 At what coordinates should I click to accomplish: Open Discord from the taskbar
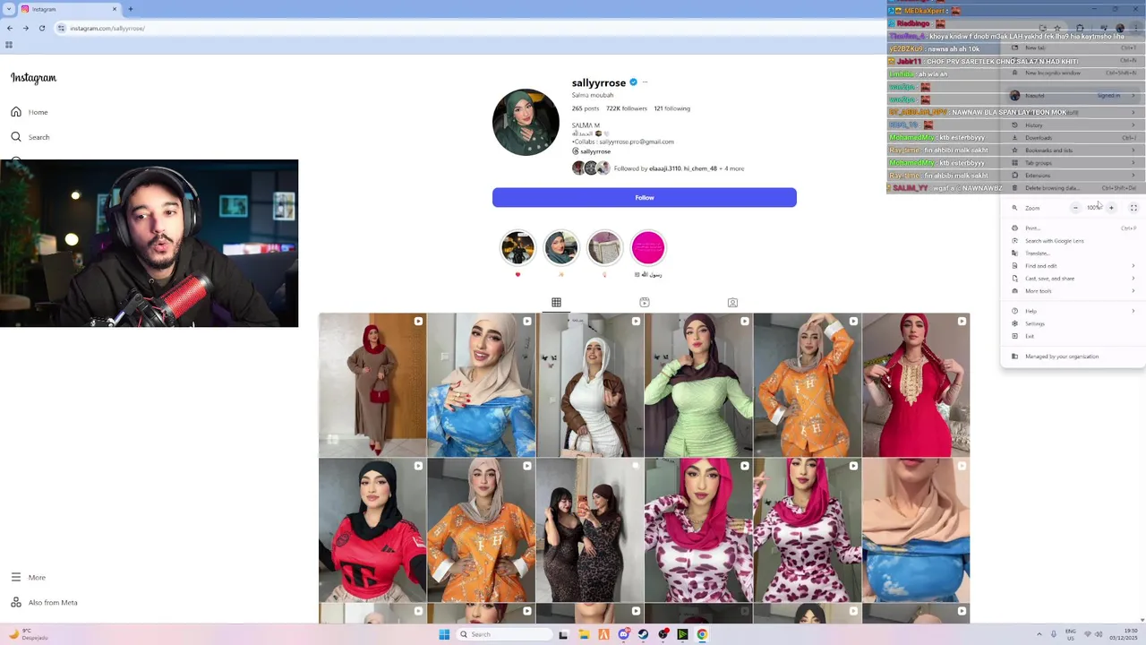point(623,634)
